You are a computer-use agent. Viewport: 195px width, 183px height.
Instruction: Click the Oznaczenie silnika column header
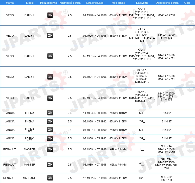pos(167,3)
